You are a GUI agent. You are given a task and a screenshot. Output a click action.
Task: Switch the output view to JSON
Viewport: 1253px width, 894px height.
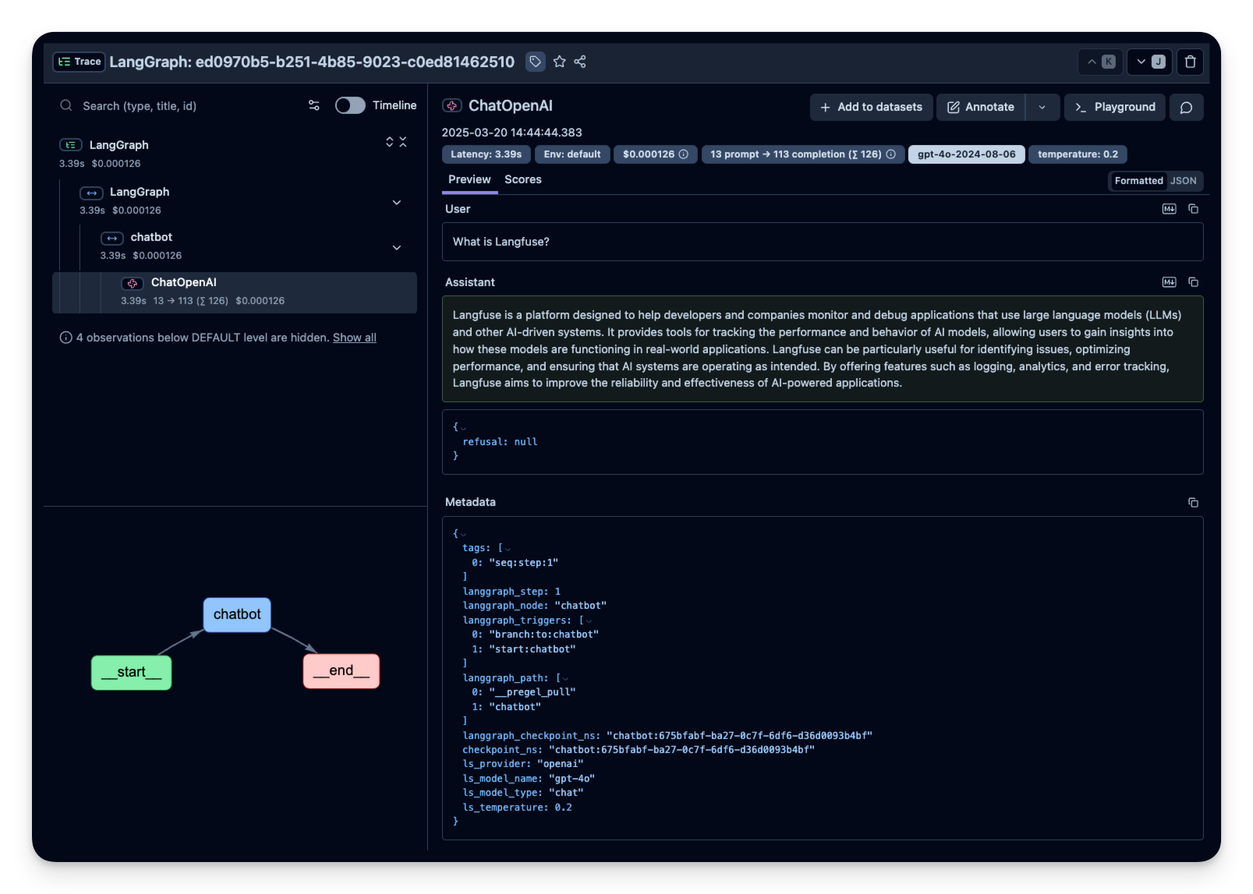pyautogui.click(x=1184, y=180)
